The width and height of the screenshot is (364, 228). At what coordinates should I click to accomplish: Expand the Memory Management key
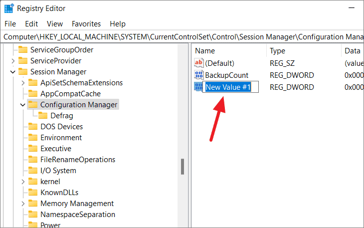click(x=23, y=204)
